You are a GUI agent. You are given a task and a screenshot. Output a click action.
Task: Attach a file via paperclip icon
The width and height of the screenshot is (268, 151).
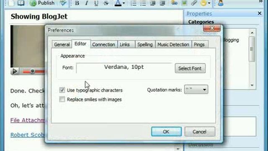pos(194,3)
